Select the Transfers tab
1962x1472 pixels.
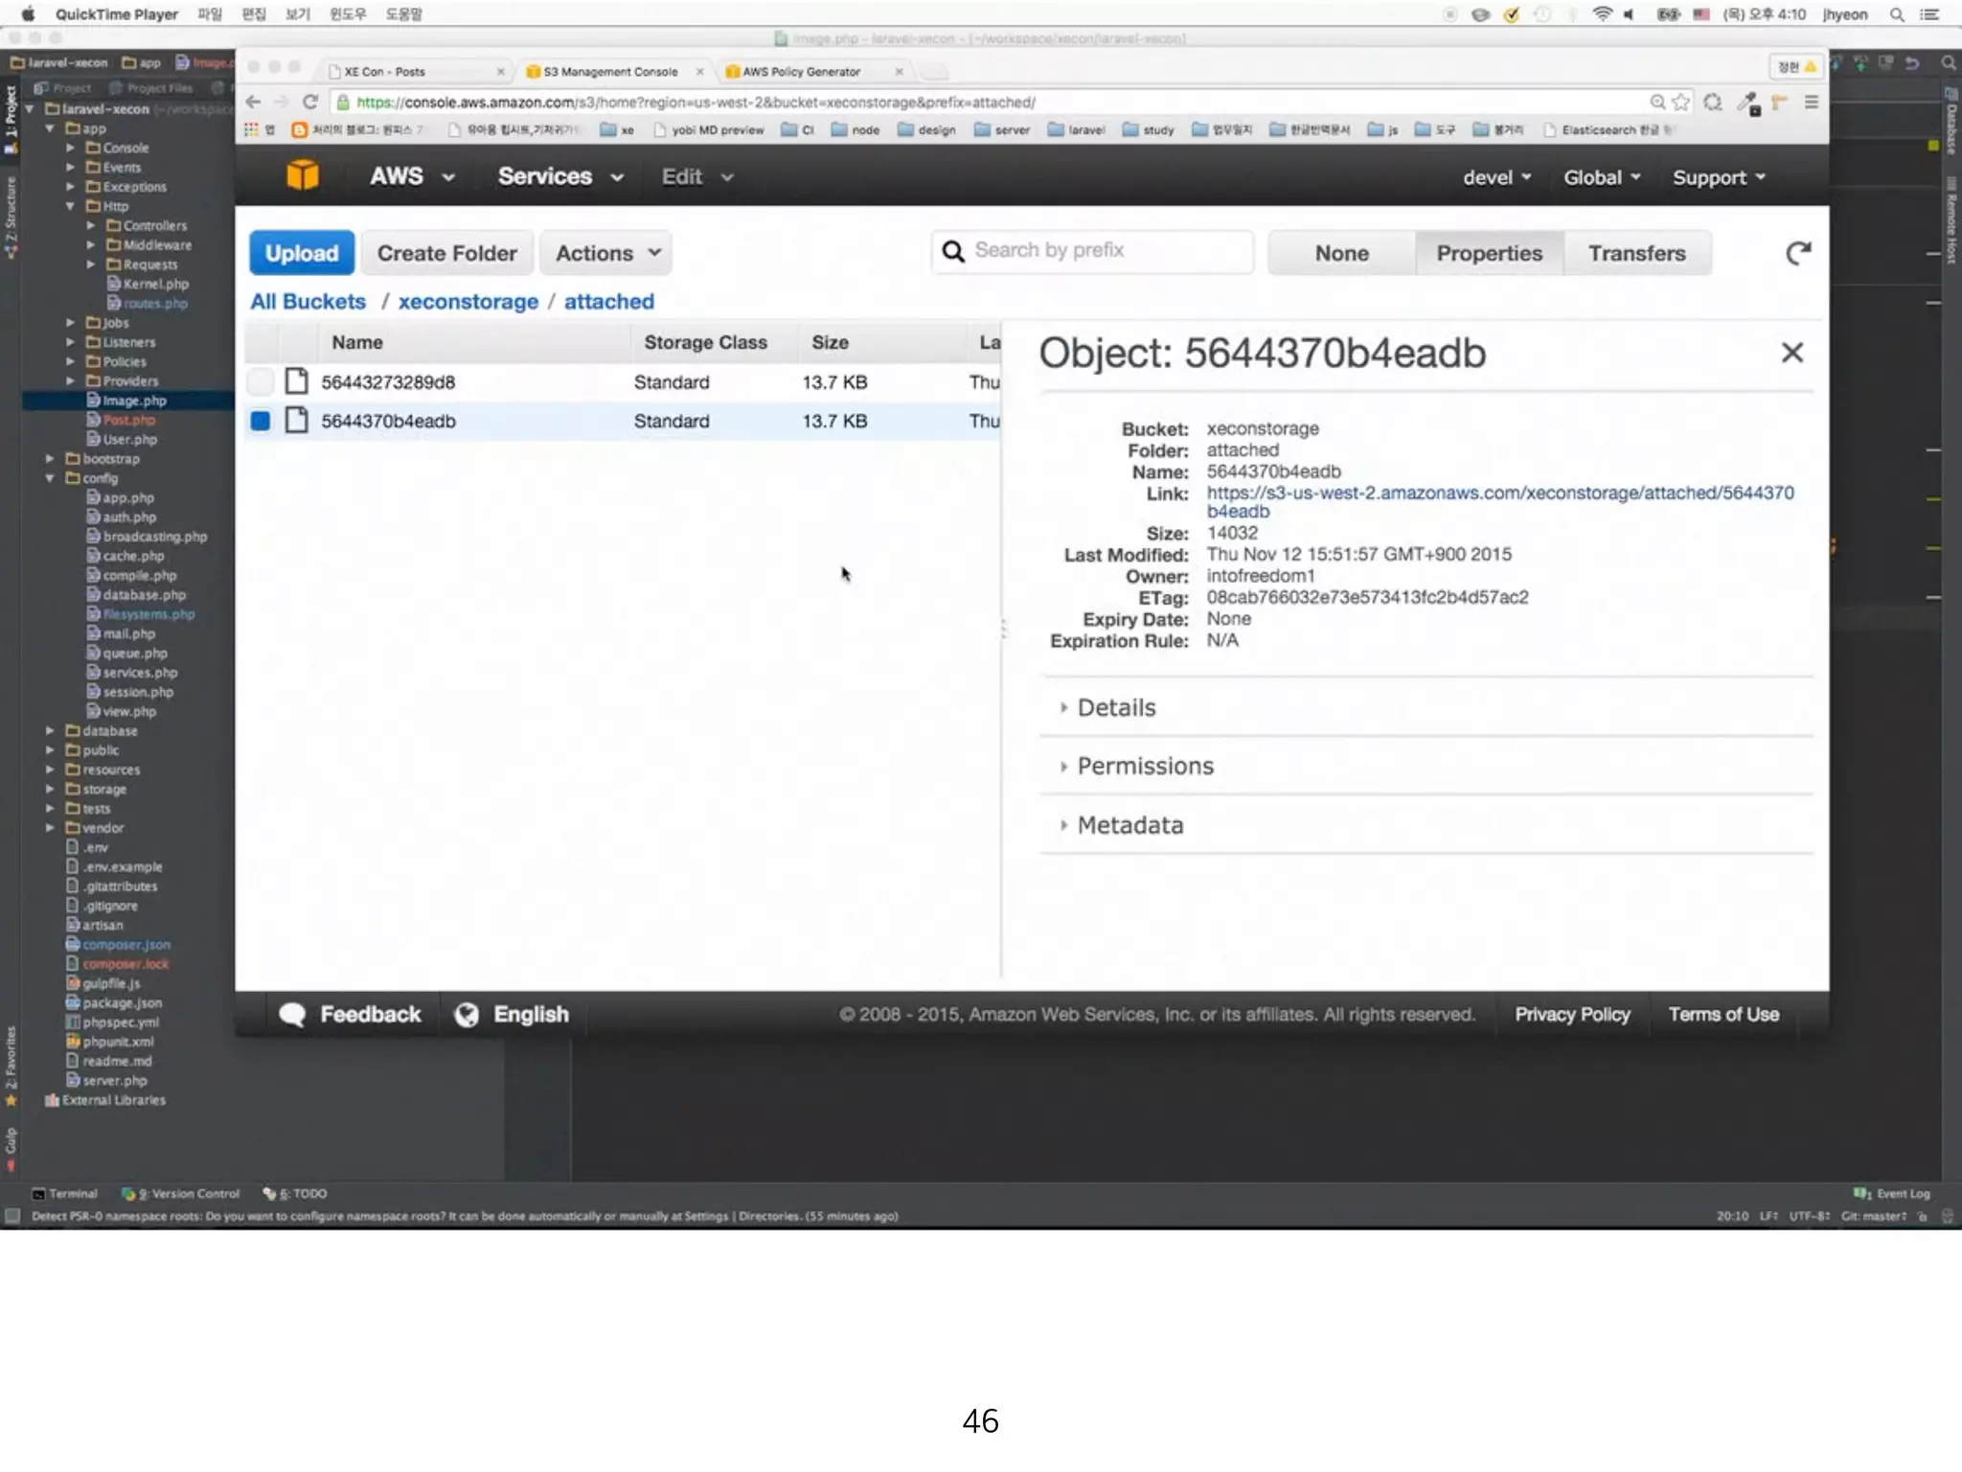click(1636, 253)
